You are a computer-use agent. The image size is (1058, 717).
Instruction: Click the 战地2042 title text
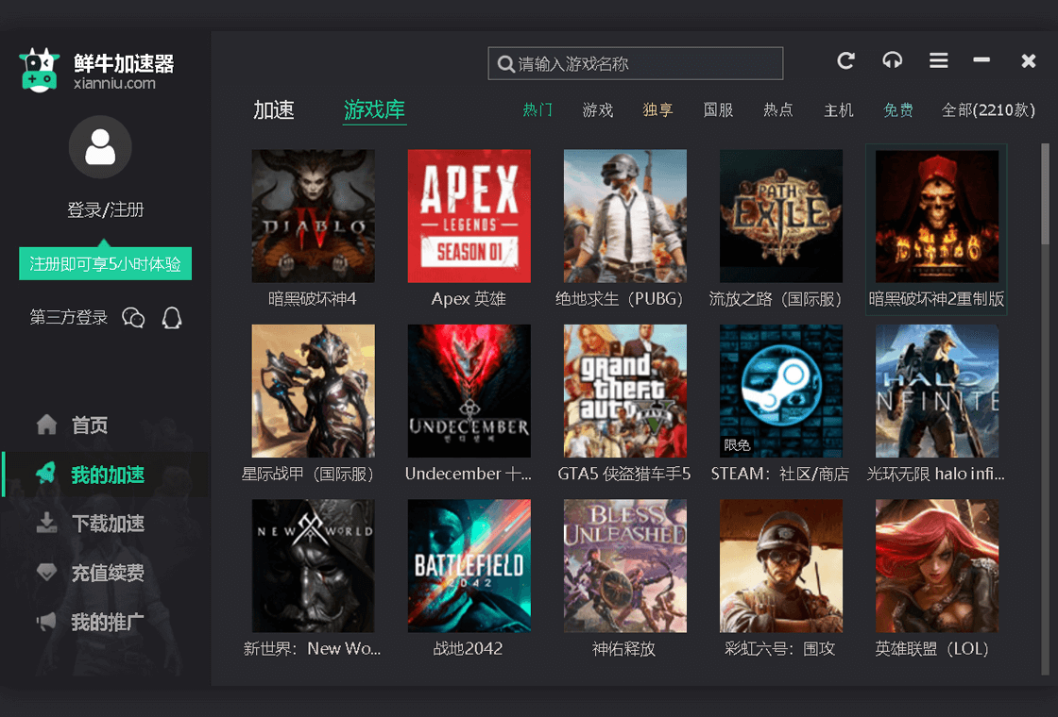pos(468,648)
